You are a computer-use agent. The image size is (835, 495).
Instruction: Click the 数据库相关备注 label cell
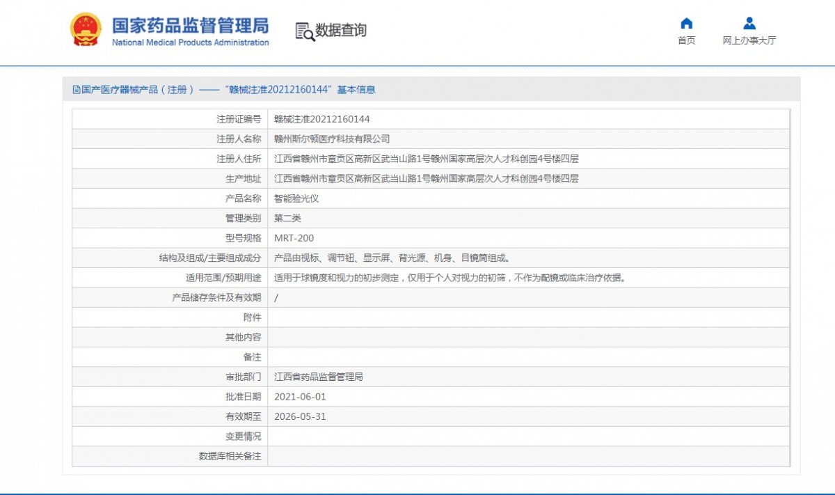(170, 457)
